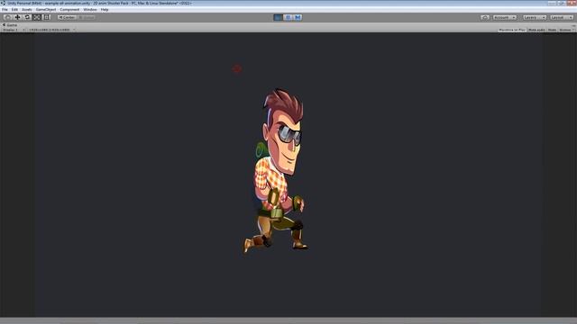This screenshot has height=324, width=577.
Task: Open the File menu
Action: pos(5,10)
